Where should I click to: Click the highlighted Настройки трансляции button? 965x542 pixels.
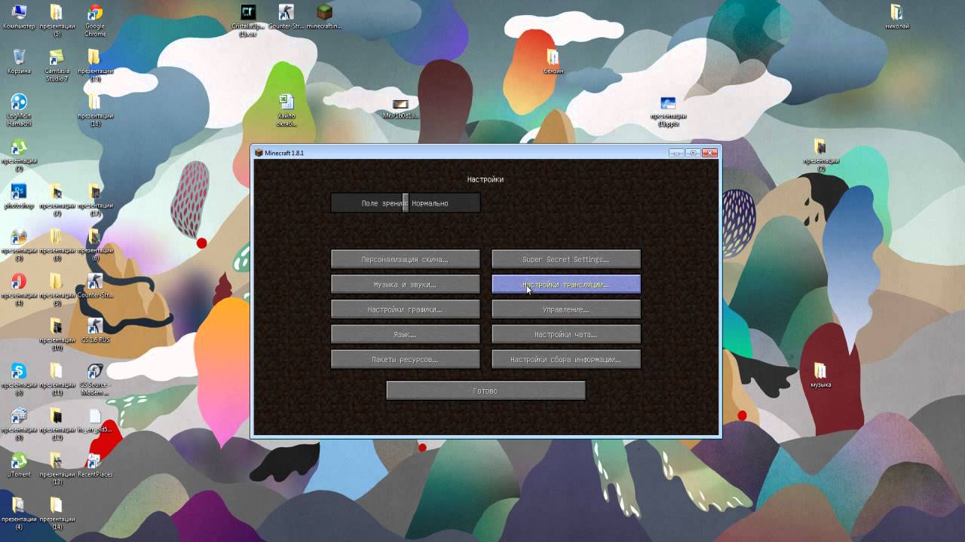[x=566, y=284]
